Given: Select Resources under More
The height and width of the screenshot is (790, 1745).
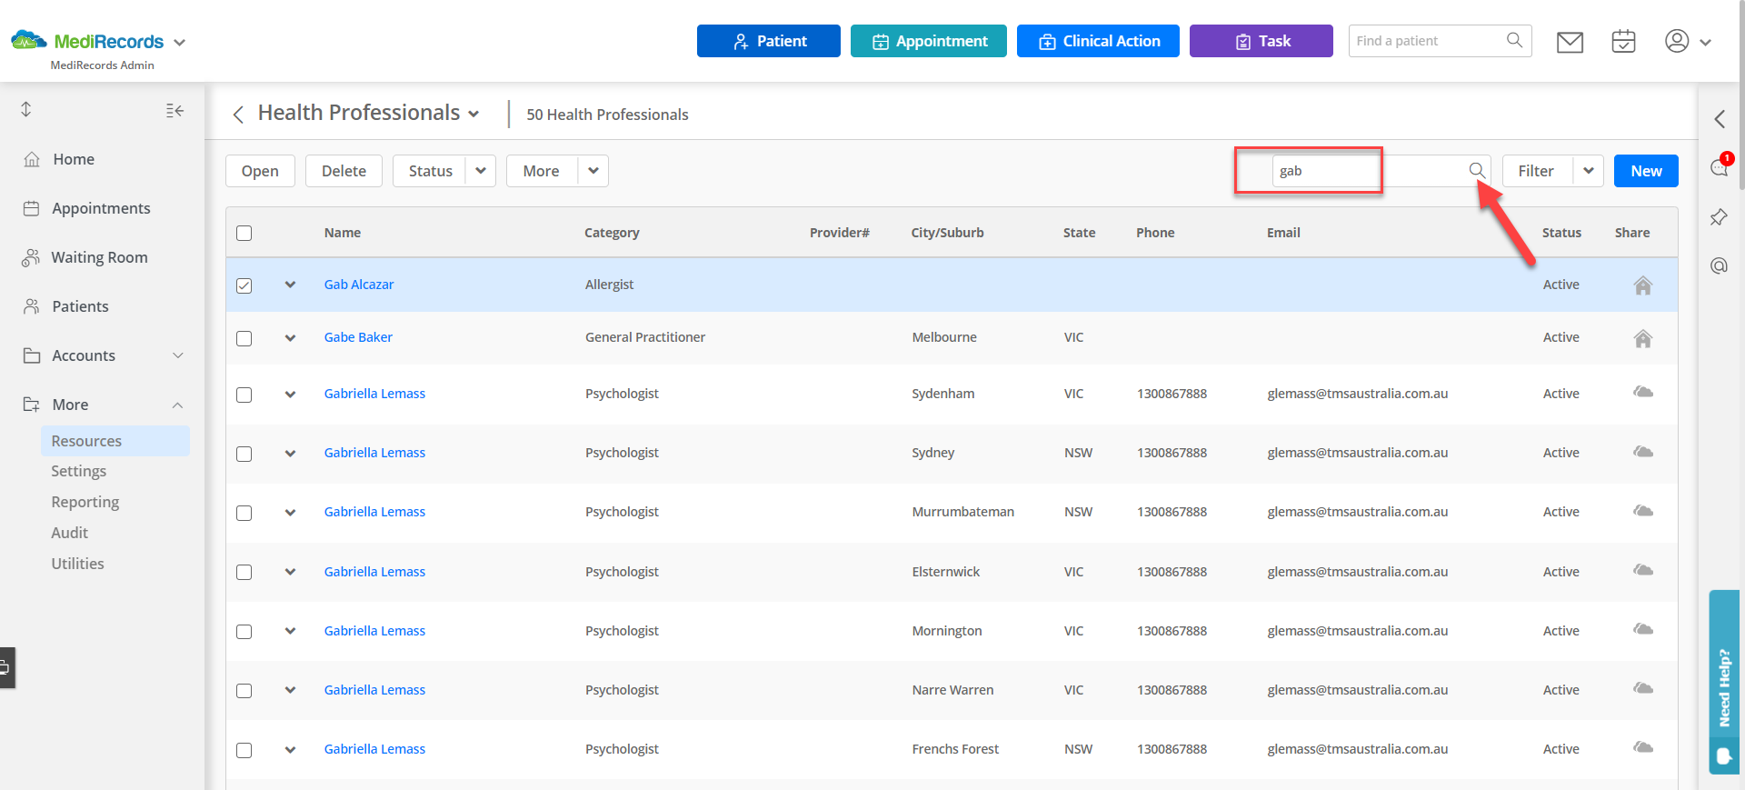Looking at the screenshot, I should (115, 441).
